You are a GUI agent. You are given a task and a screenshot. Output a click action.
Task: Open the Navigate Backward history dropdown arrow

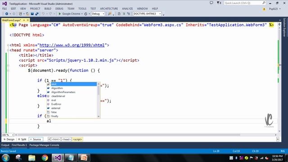tap(10, 14)
